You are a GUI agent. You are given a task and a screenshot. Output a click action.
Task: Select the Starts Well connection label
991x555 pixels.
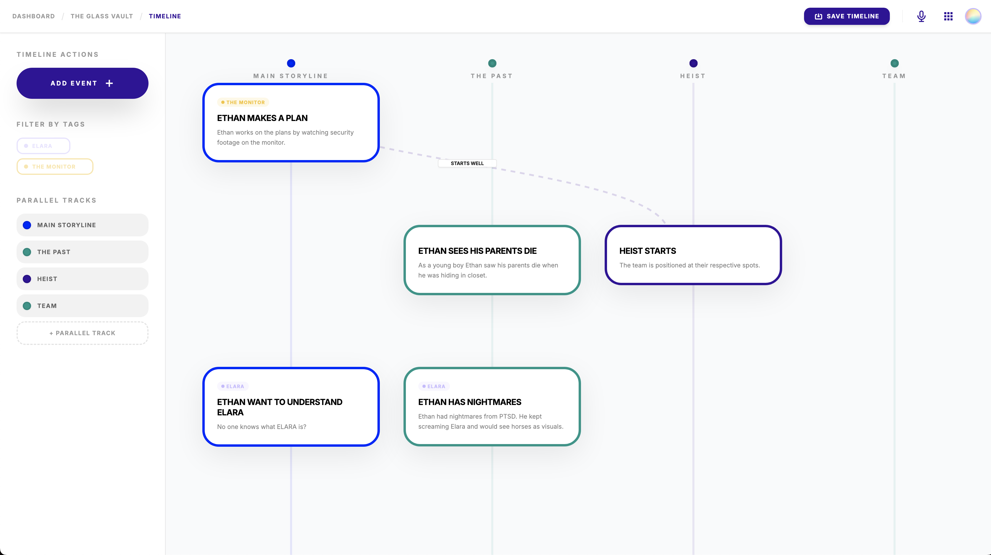[x=467, y=164]
